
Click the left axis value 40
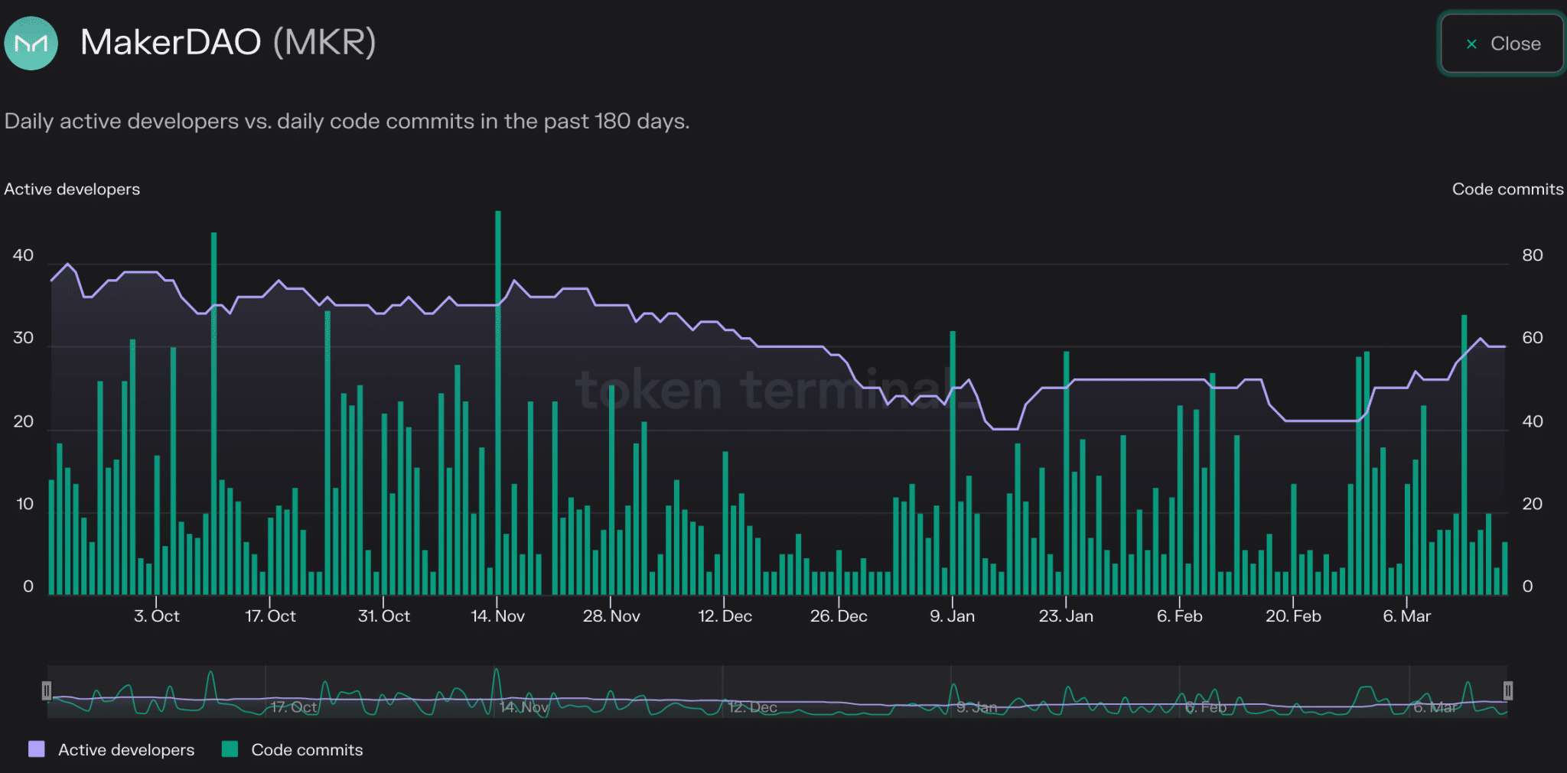(x=23, y=255)
